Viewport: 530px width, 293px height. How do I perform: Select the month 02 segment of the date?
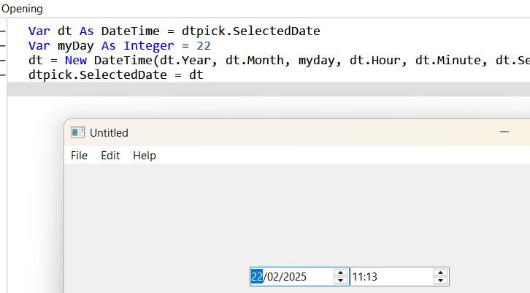point(273,277)
